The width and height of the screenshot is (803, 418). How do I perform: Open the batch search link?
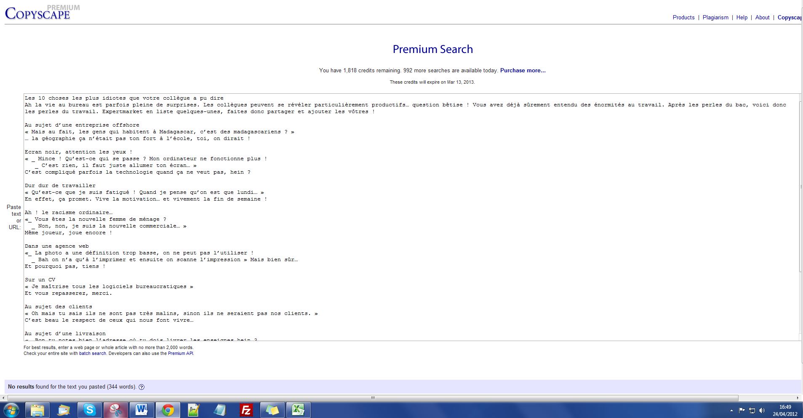(x=93, y=353)
